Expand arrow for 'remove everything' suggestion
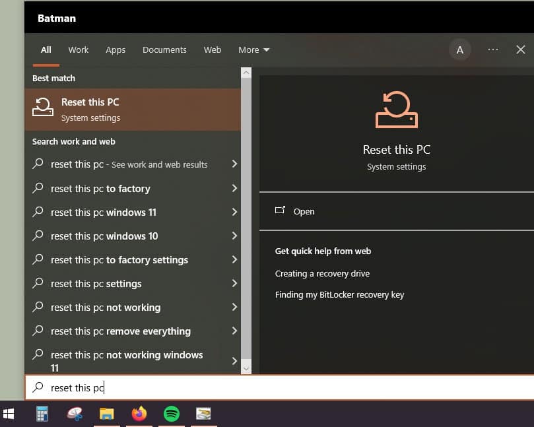The width and height of the screenshot is (534, 427). click(234, 331)
